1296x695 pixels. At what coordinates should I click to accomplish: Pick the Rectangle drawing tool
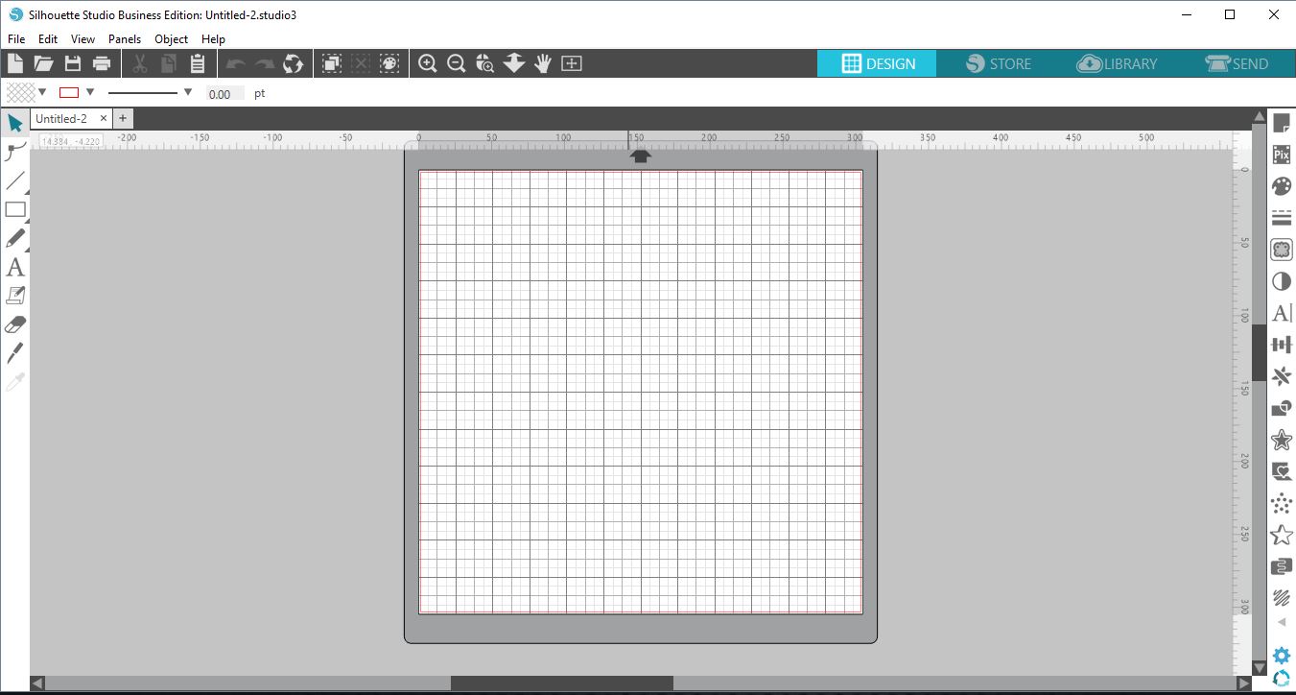tap(14, 209)
